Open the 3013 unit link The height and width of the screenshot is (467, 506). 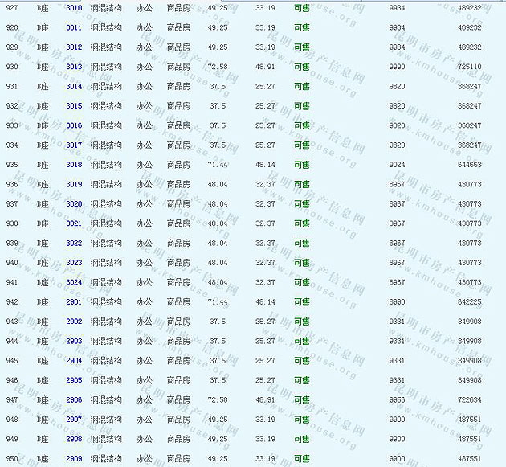tap(74, 67)
